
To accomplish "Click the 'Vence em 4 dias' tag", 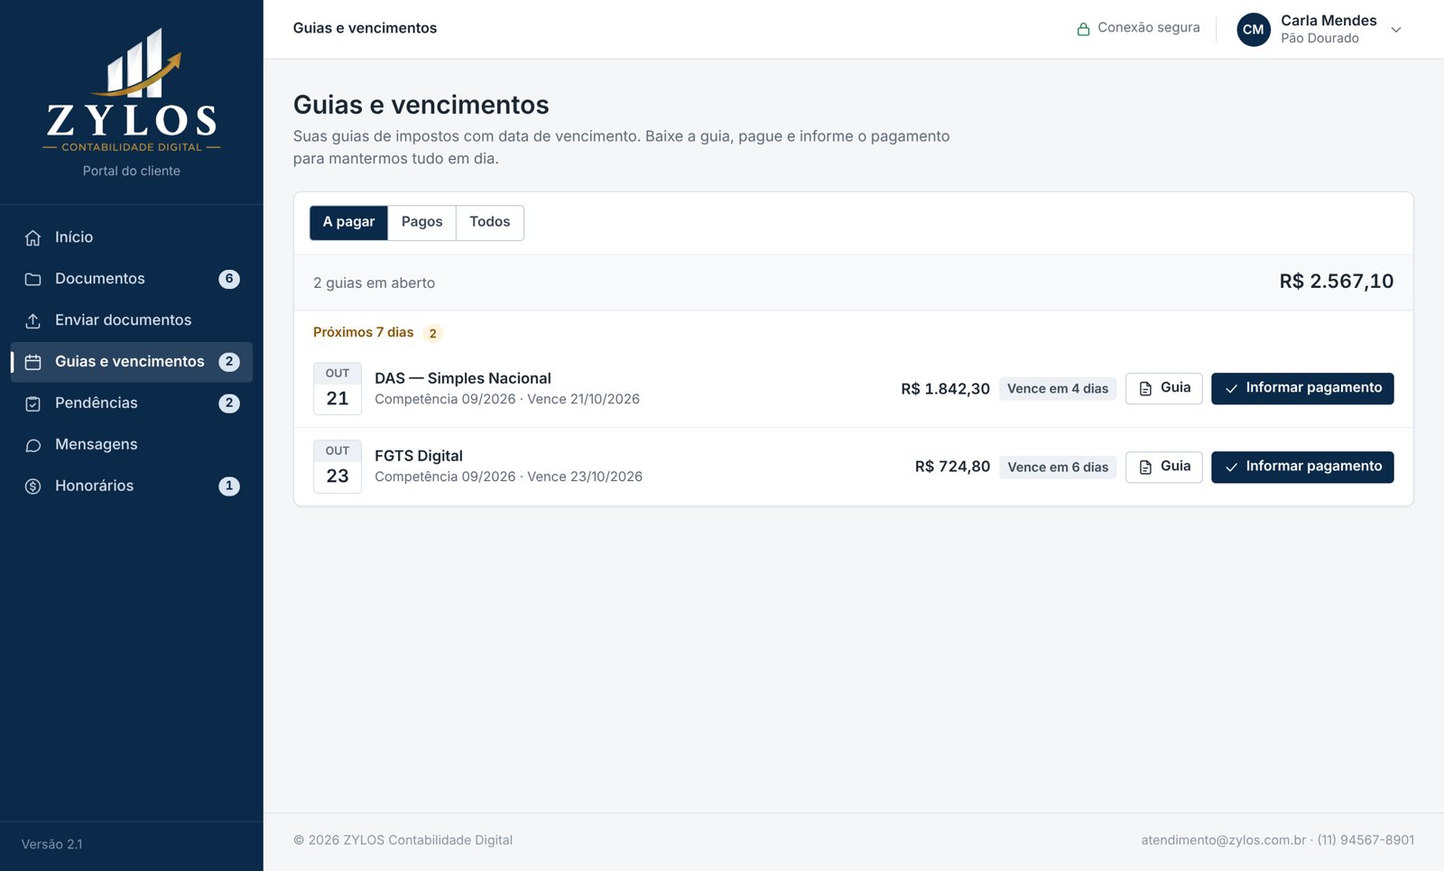I will pos(1058,389).
